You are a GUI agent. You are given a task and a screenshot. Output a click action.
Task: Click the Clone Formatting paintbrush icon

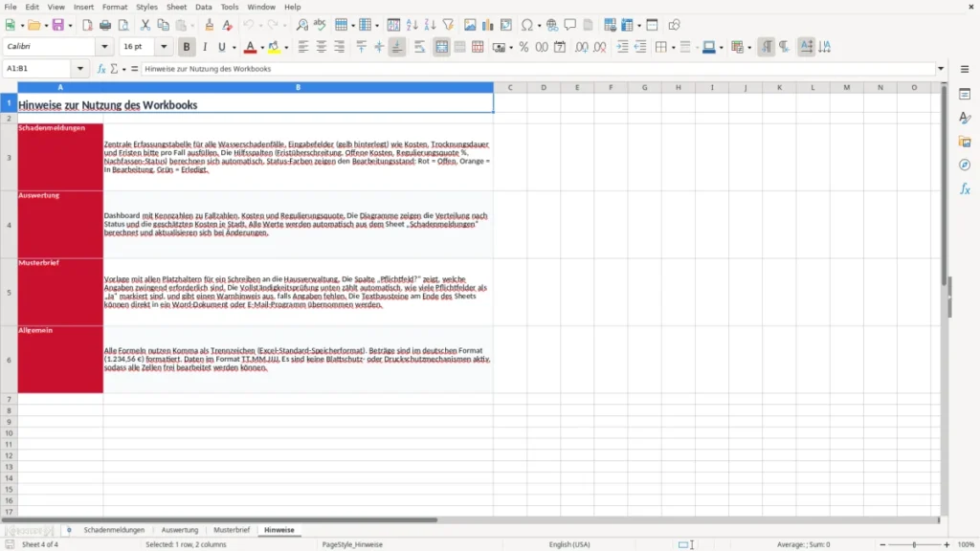210,25
